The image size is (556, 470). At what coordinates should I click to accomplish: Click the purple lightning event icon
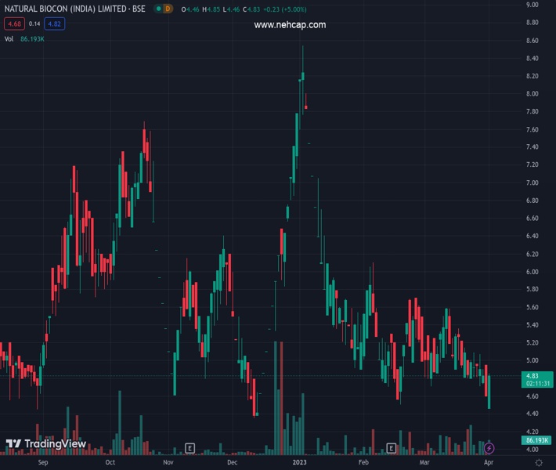[x=489, y=448]
